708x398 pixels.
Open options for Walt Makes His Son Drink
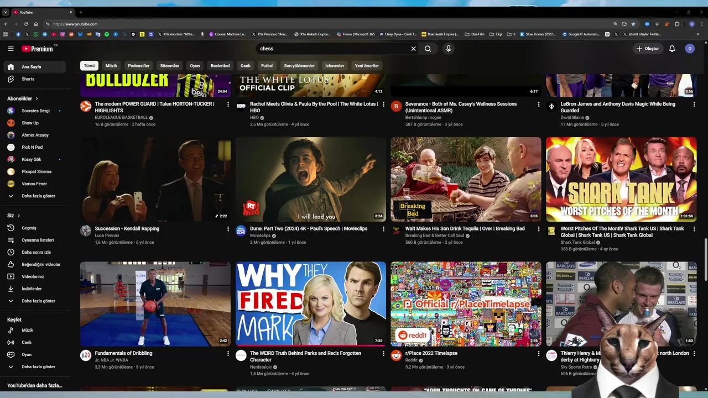(539, 229)
